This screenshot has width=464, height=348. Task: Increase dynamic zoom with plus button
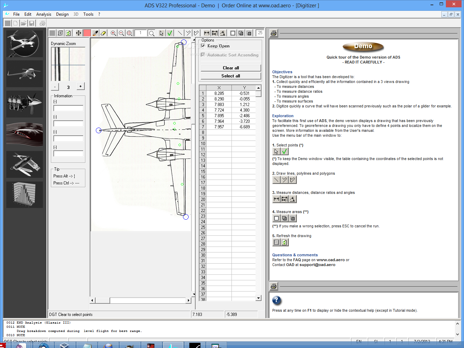coord(81,86)
